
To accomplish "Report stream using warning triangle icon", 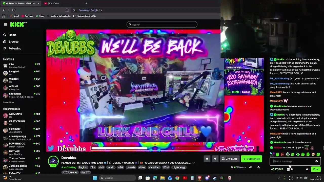I will coord(258,167).
